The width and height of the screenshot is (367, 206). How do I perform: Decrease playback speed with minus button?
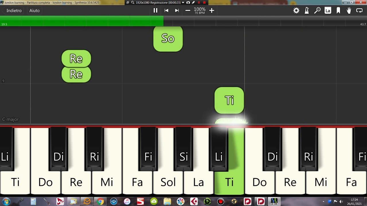188,10
